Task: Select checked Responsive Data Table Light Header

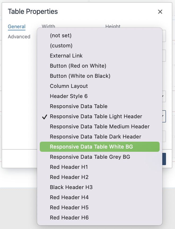Action: [x=96, y=116]
